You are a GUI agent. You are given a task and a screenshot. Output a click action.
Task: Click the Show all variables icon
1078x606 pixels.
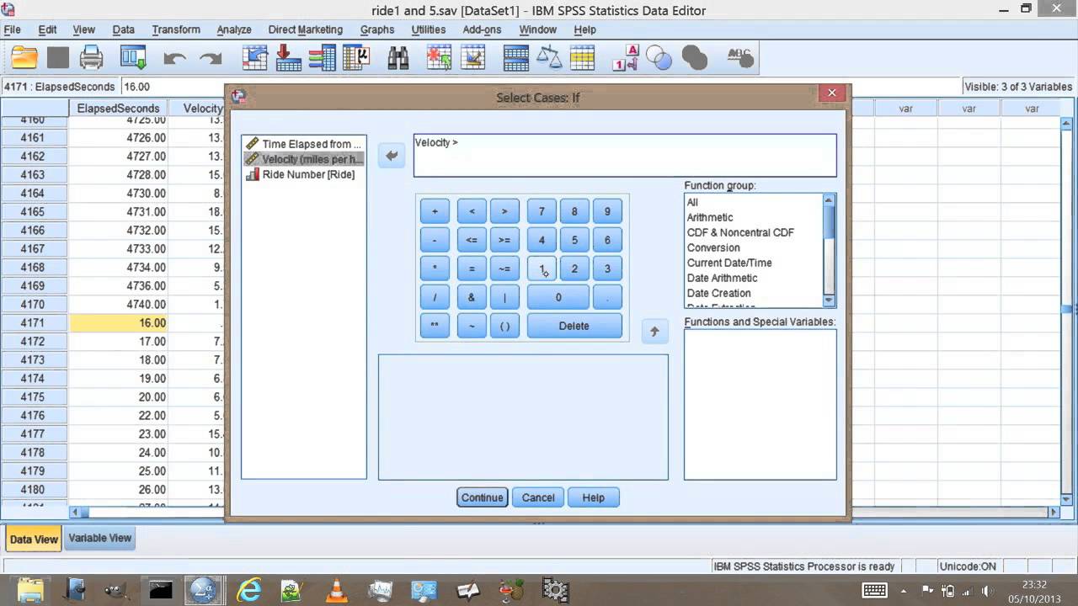click(694, 57)
